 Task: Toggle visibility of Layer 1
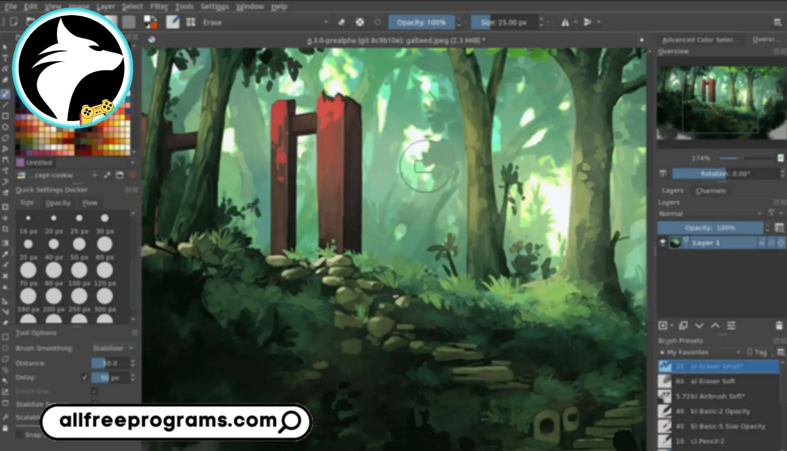[663, 243]
